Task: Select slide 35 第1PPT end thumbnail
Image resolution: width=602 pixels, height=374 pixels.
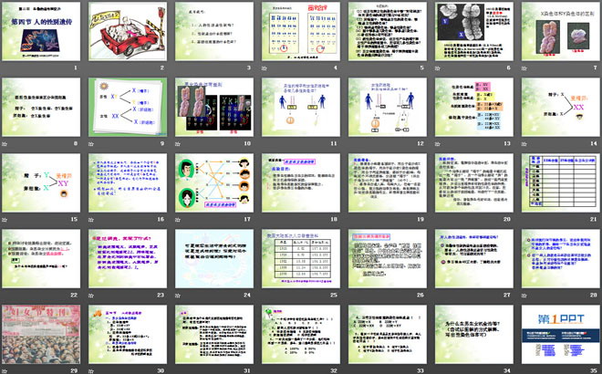Action: point(561,334)
